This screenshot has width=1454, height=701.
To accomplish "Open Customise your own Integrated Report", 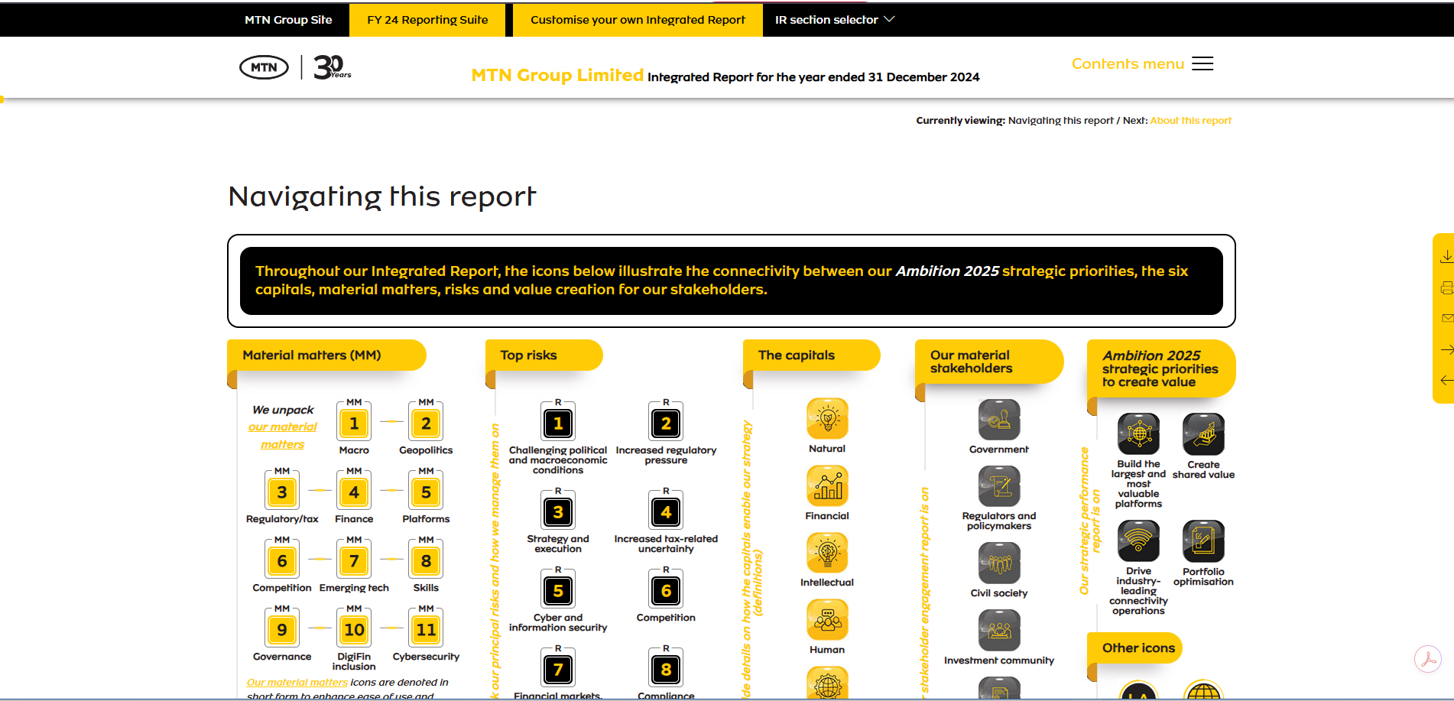I will click(638, 20).
